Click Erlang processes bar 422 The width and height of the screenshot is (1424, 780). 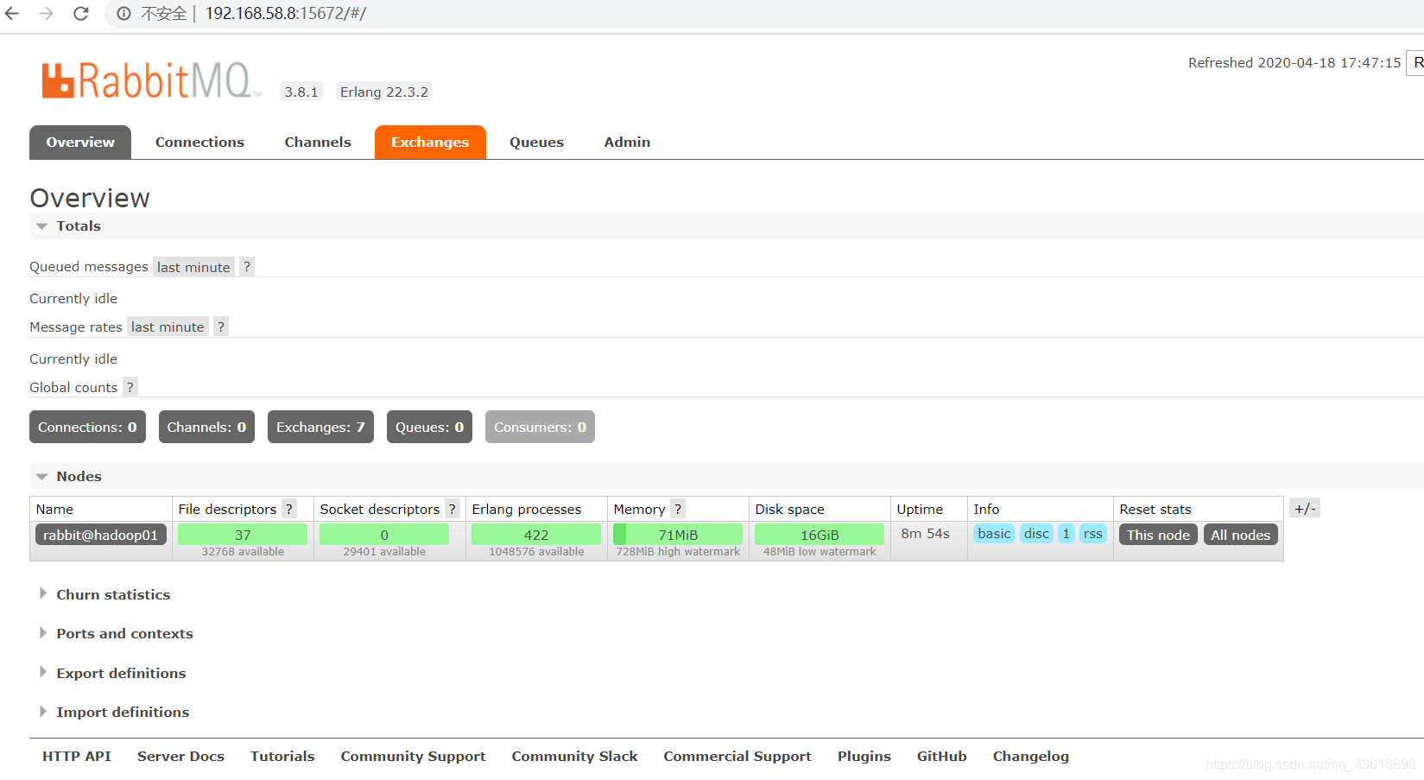click(x=536, y=535)
